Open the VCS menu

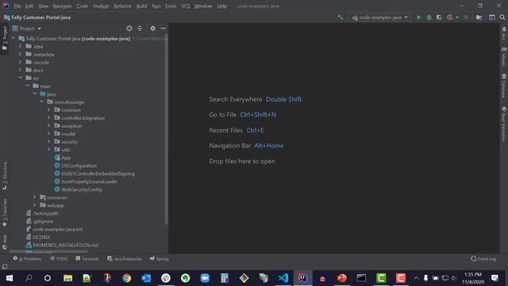(x=186, y=6)
